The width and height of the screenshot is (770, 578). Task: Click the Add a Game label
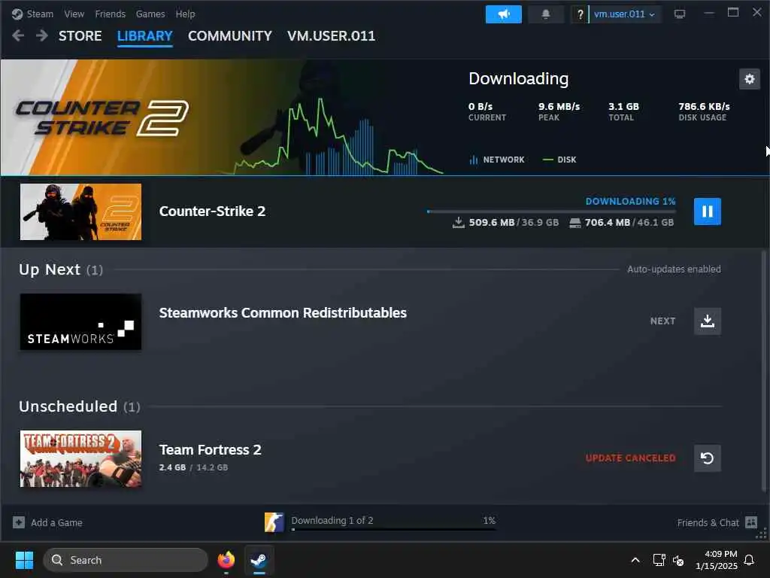click(56, 523)
